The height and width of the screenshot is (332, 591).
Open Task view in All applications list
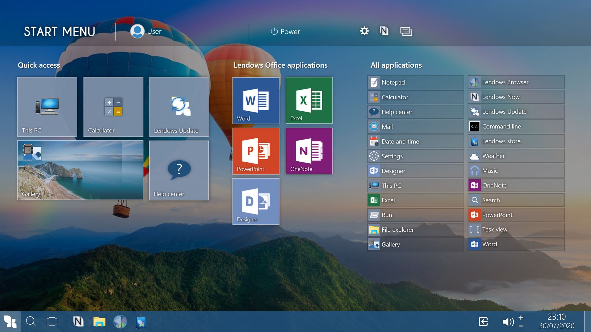pos(516,229)
